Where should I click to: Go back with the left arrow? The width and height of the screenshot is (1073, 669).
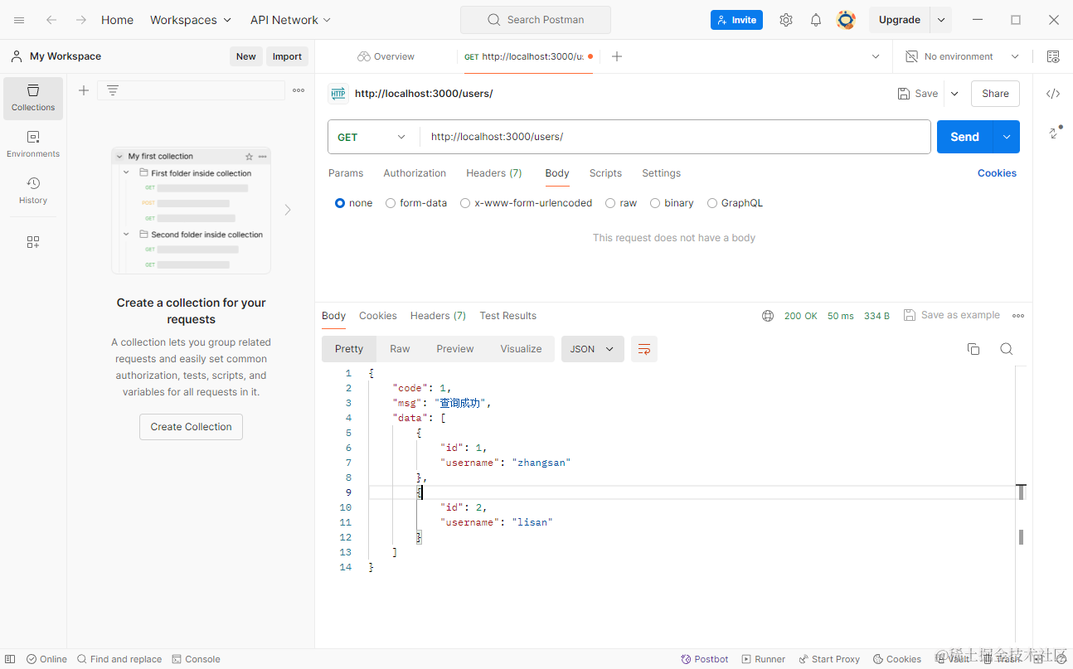(x=51, y=20)
